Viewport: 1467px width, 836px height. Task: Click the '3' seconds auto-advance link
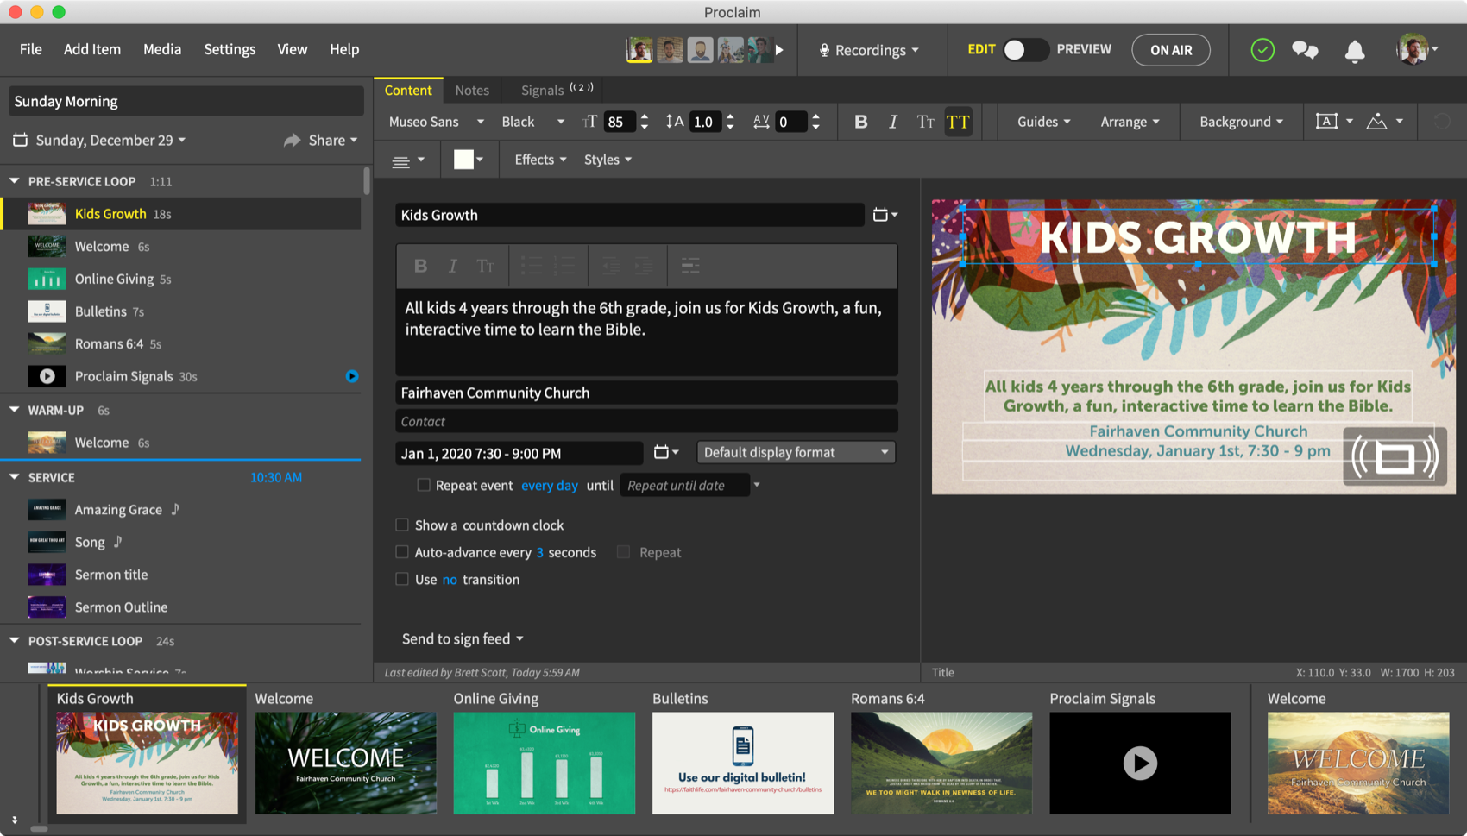[x=540, y=552]
